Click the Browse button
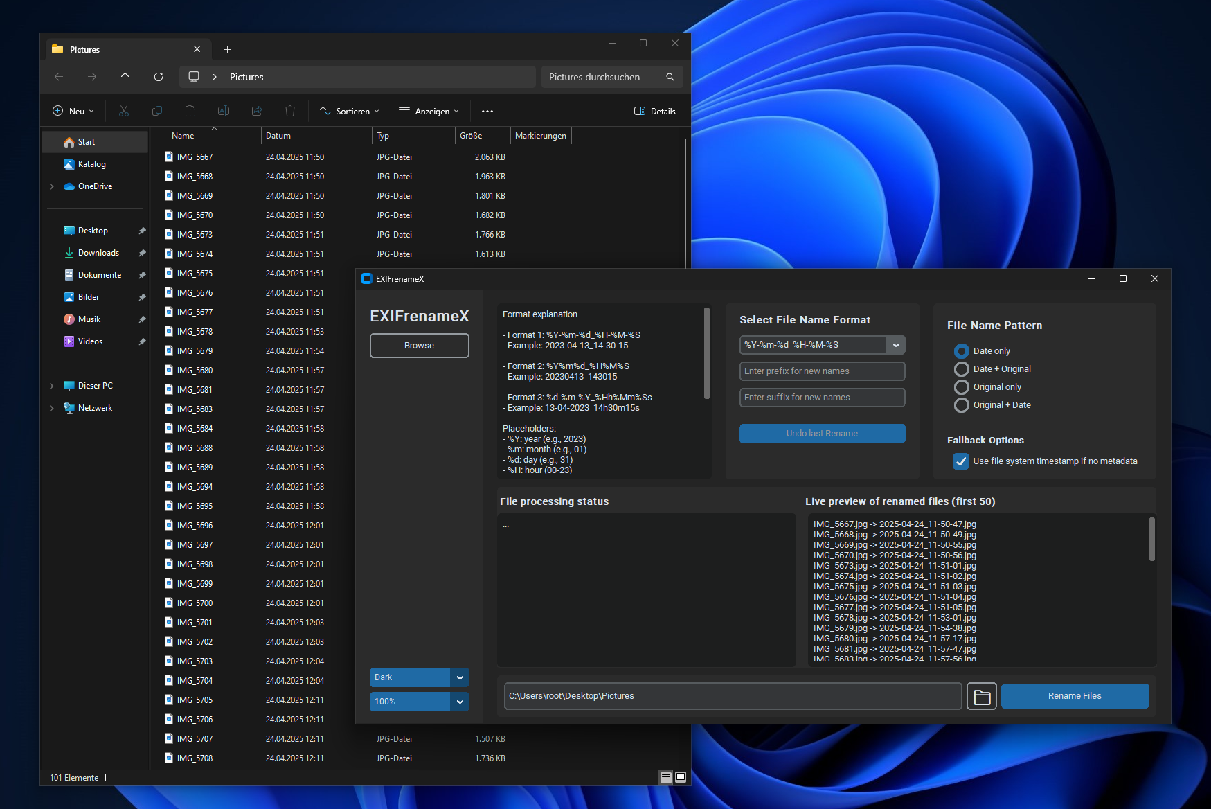This screenshot has height=809, width=1211. (420, 346)
